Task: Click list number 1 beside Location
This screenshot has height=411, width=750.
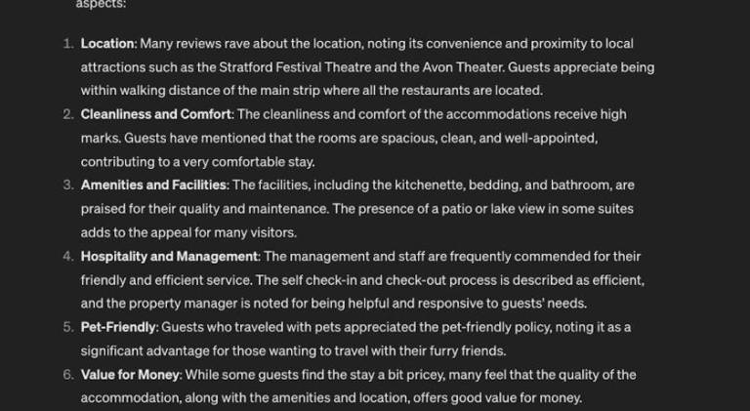Action: coord(68,44)
